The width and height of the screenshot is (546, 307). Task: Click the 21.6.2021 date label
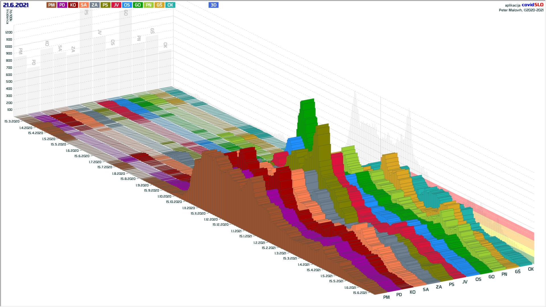pos(16,5)
